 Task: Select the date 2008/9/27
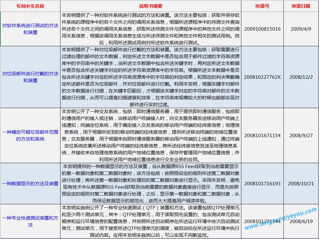point(301,136)
